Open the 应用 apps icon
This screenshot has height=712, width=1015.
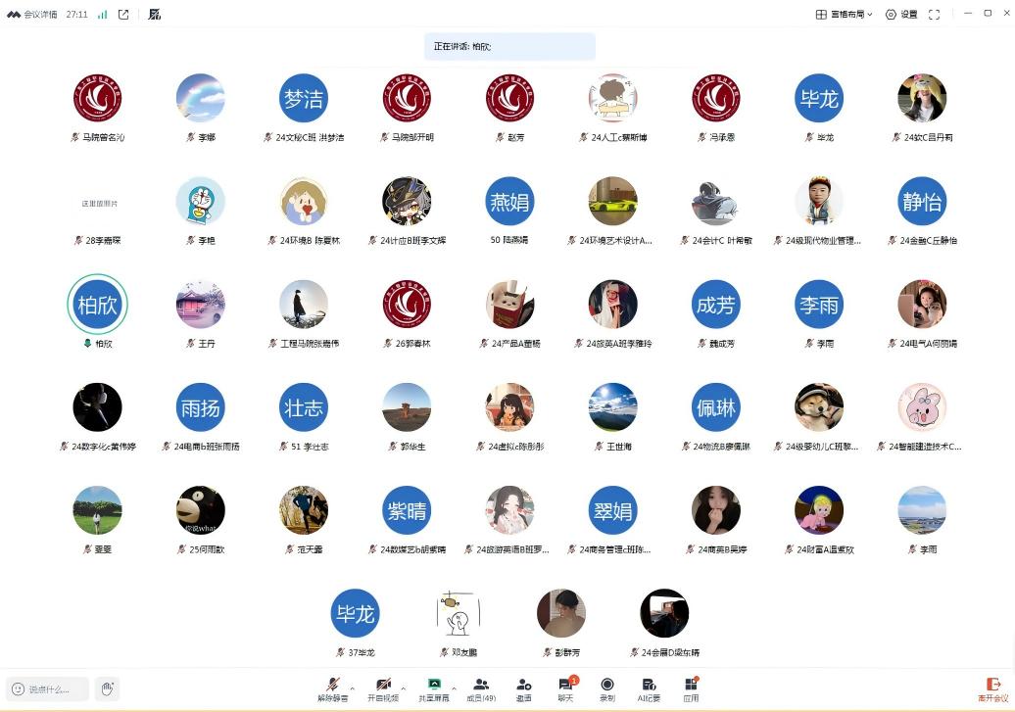[691, 689]
